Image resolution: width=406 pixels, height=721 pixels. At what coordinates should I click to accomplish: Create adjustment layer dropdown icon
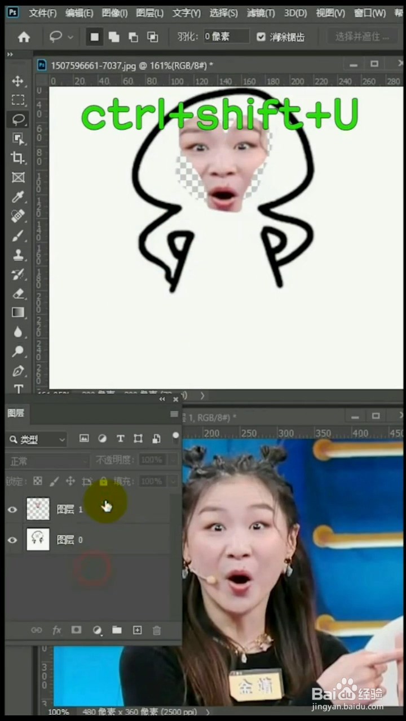(x=97, y=630)
